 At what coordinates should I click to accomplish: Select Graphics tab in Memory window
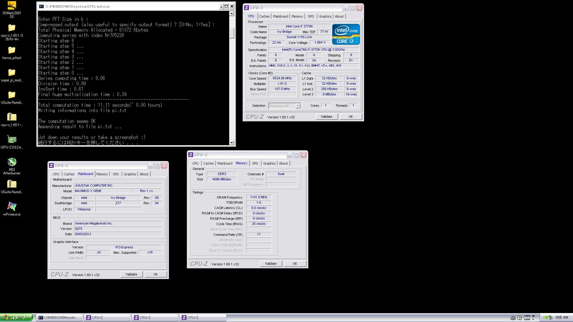point(269,163)
